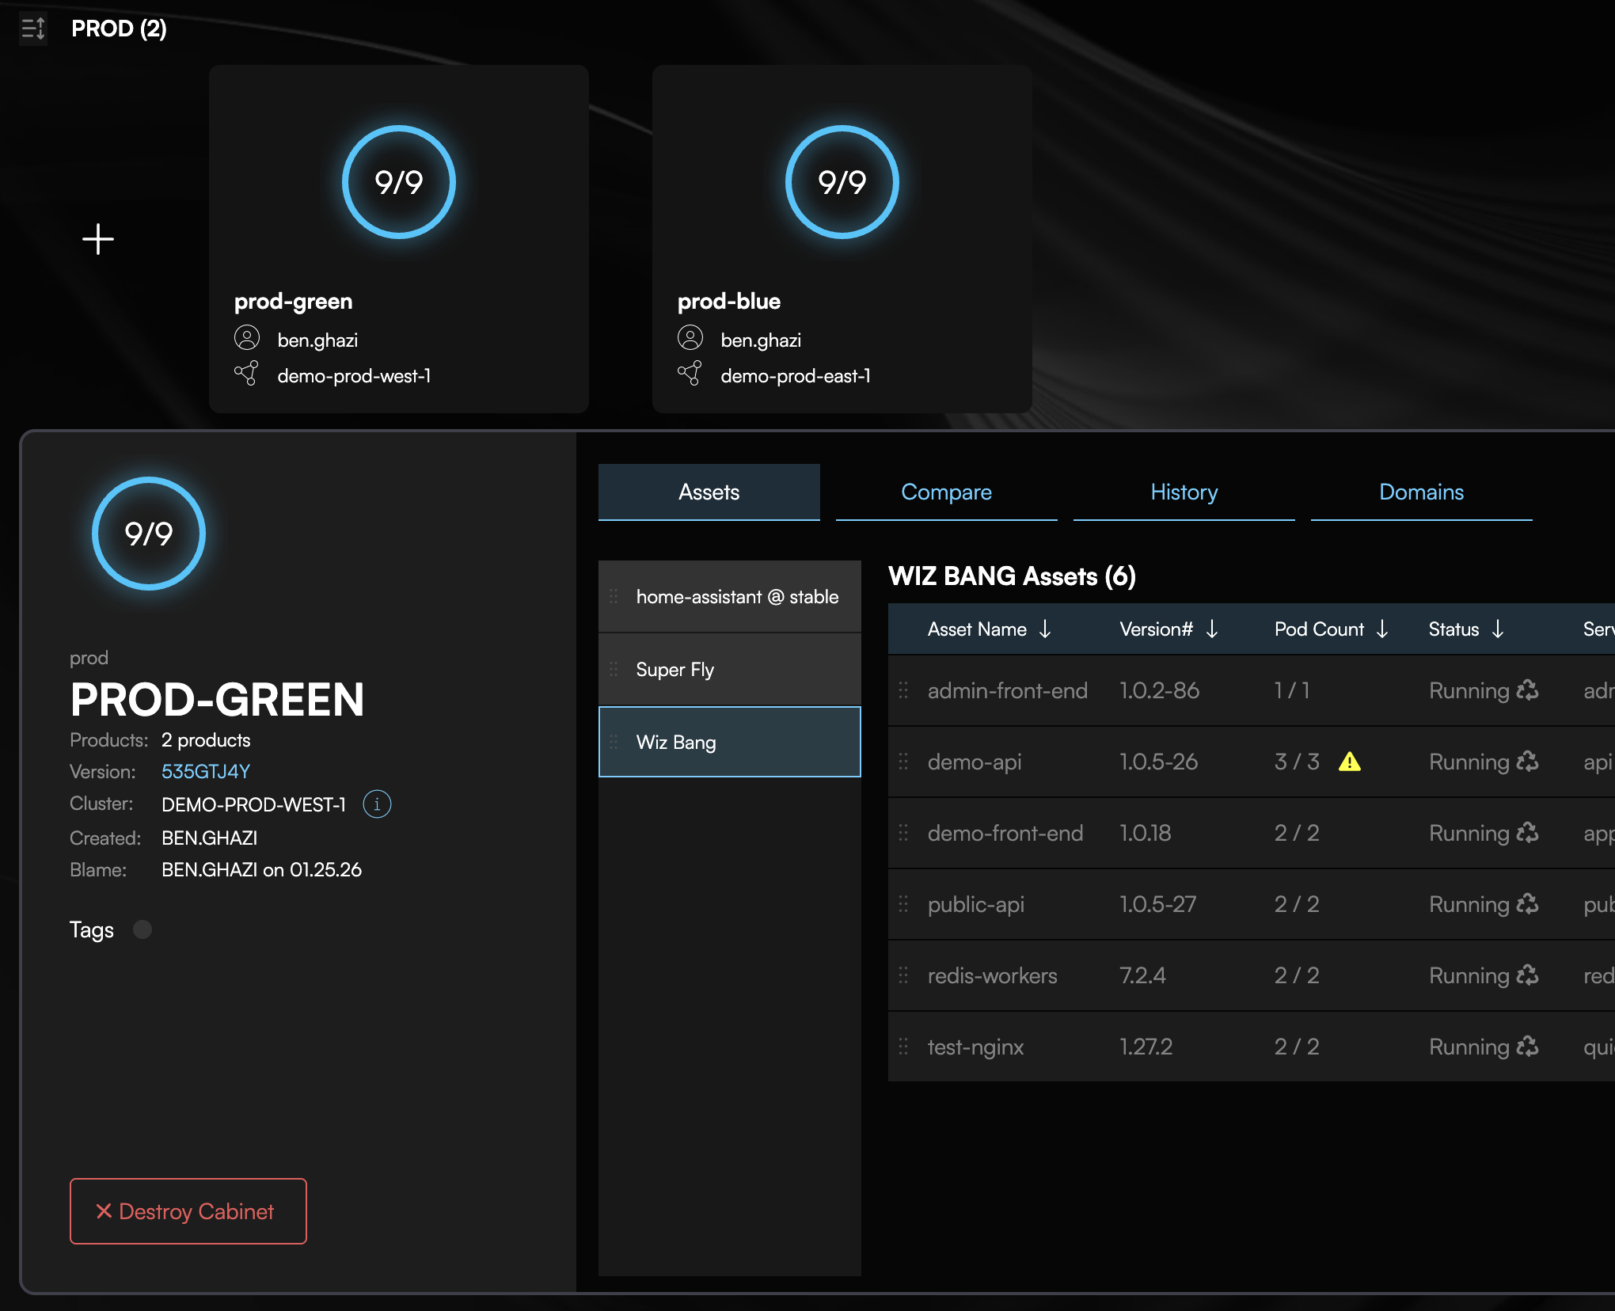Screen dimensions: 1615x1311
Task: Click the sort/collapse icon beside PROD (2)
Action: [33, 29]
